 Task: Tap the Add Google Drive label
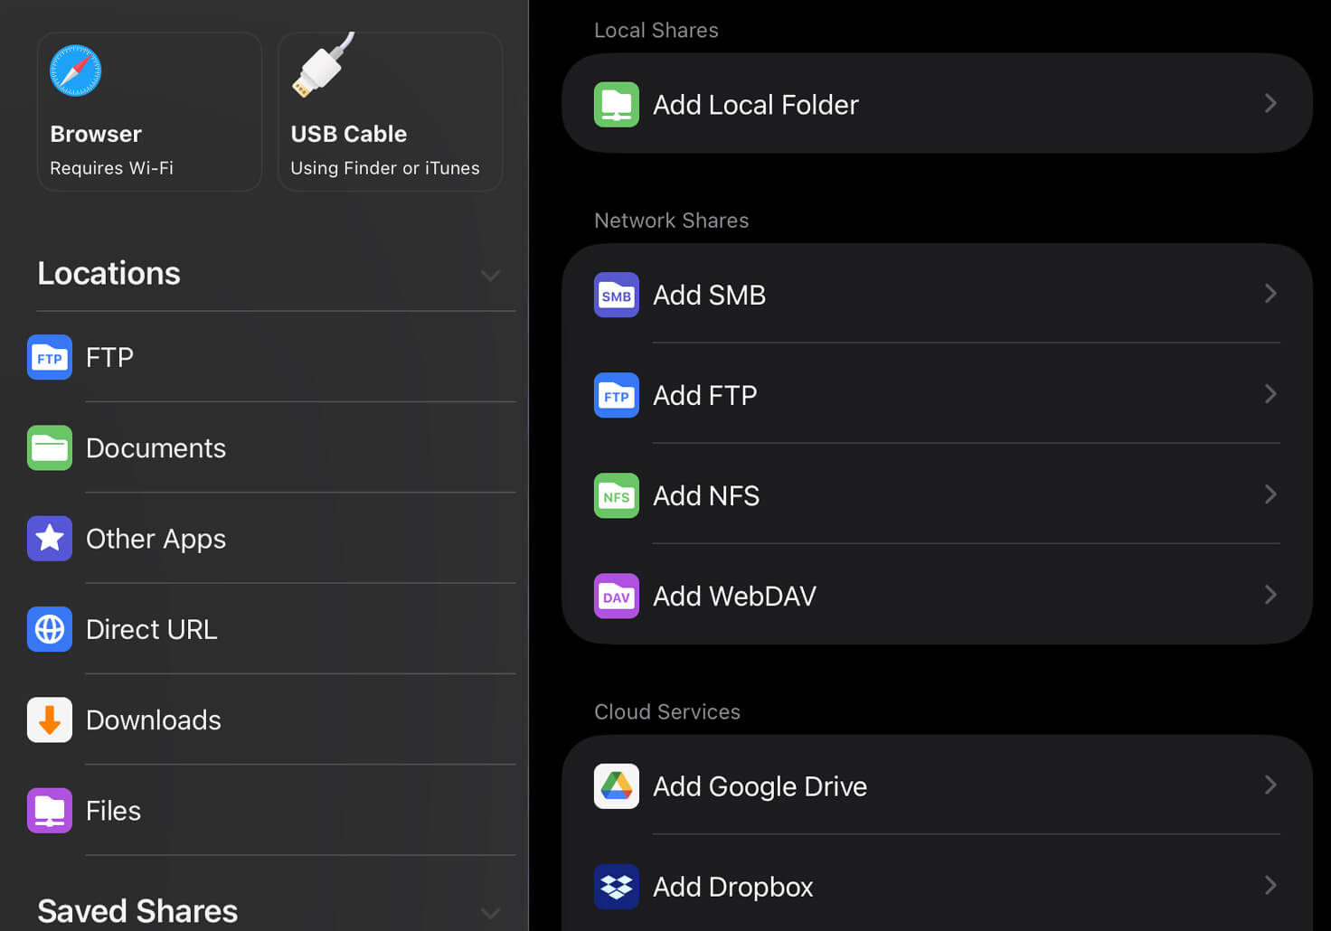(x=760, y=786)
